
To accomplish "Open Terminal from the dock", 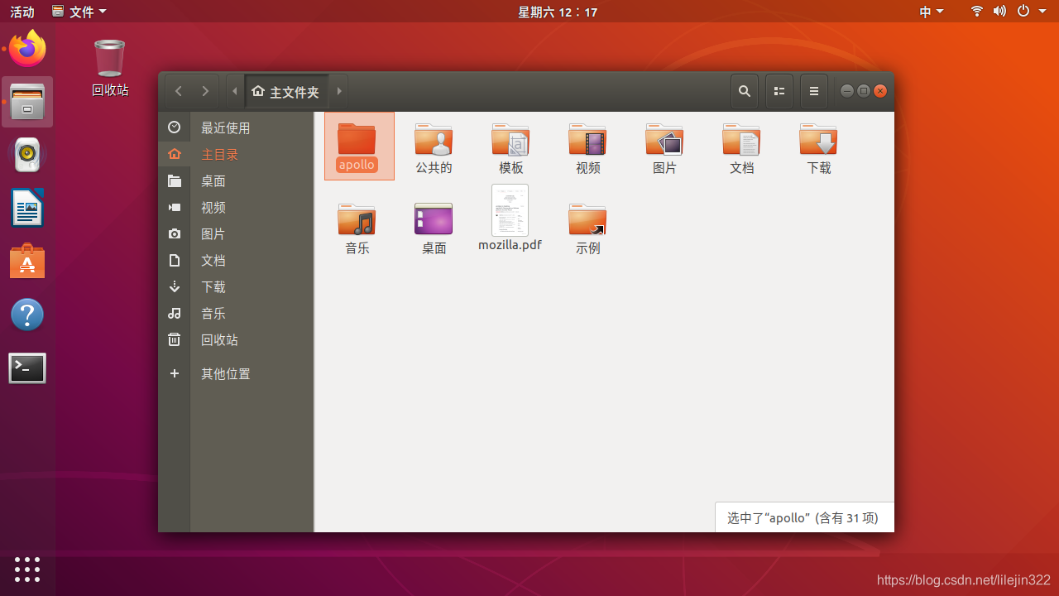I will [27, 368].
